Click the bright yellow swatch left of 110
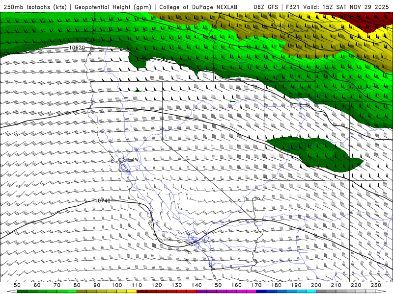The width and height of the screenshot is (393, 294). pos(132,292)
